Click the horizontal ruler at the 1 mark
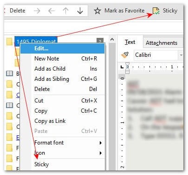The height and width of the screenshot is (175, 188). pos(172,67)
